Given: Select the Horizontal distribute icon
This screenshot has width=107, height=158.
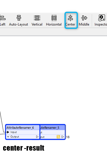Looking at the screenshot, I should [x=54, y=20].
